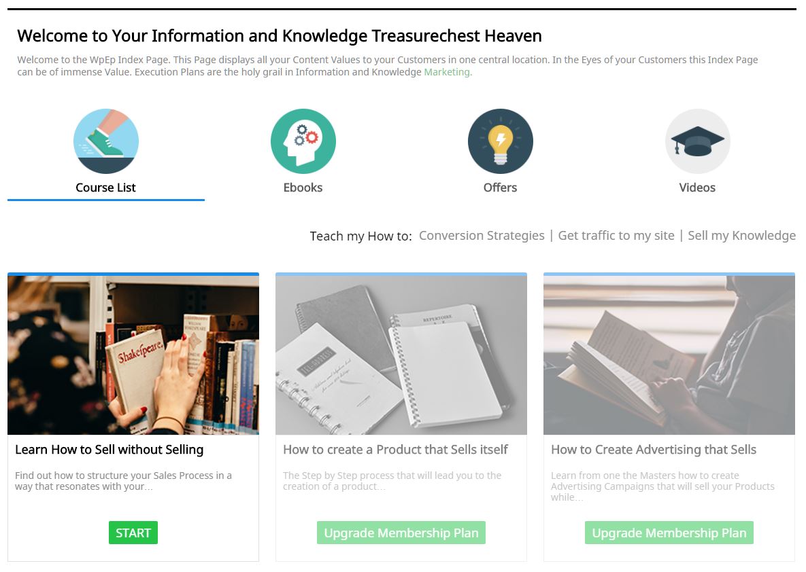This screenshot has width=806, height=572.
Task: Open the Shakespeare bookshelf course thumbnail
Action: [133, 355]
